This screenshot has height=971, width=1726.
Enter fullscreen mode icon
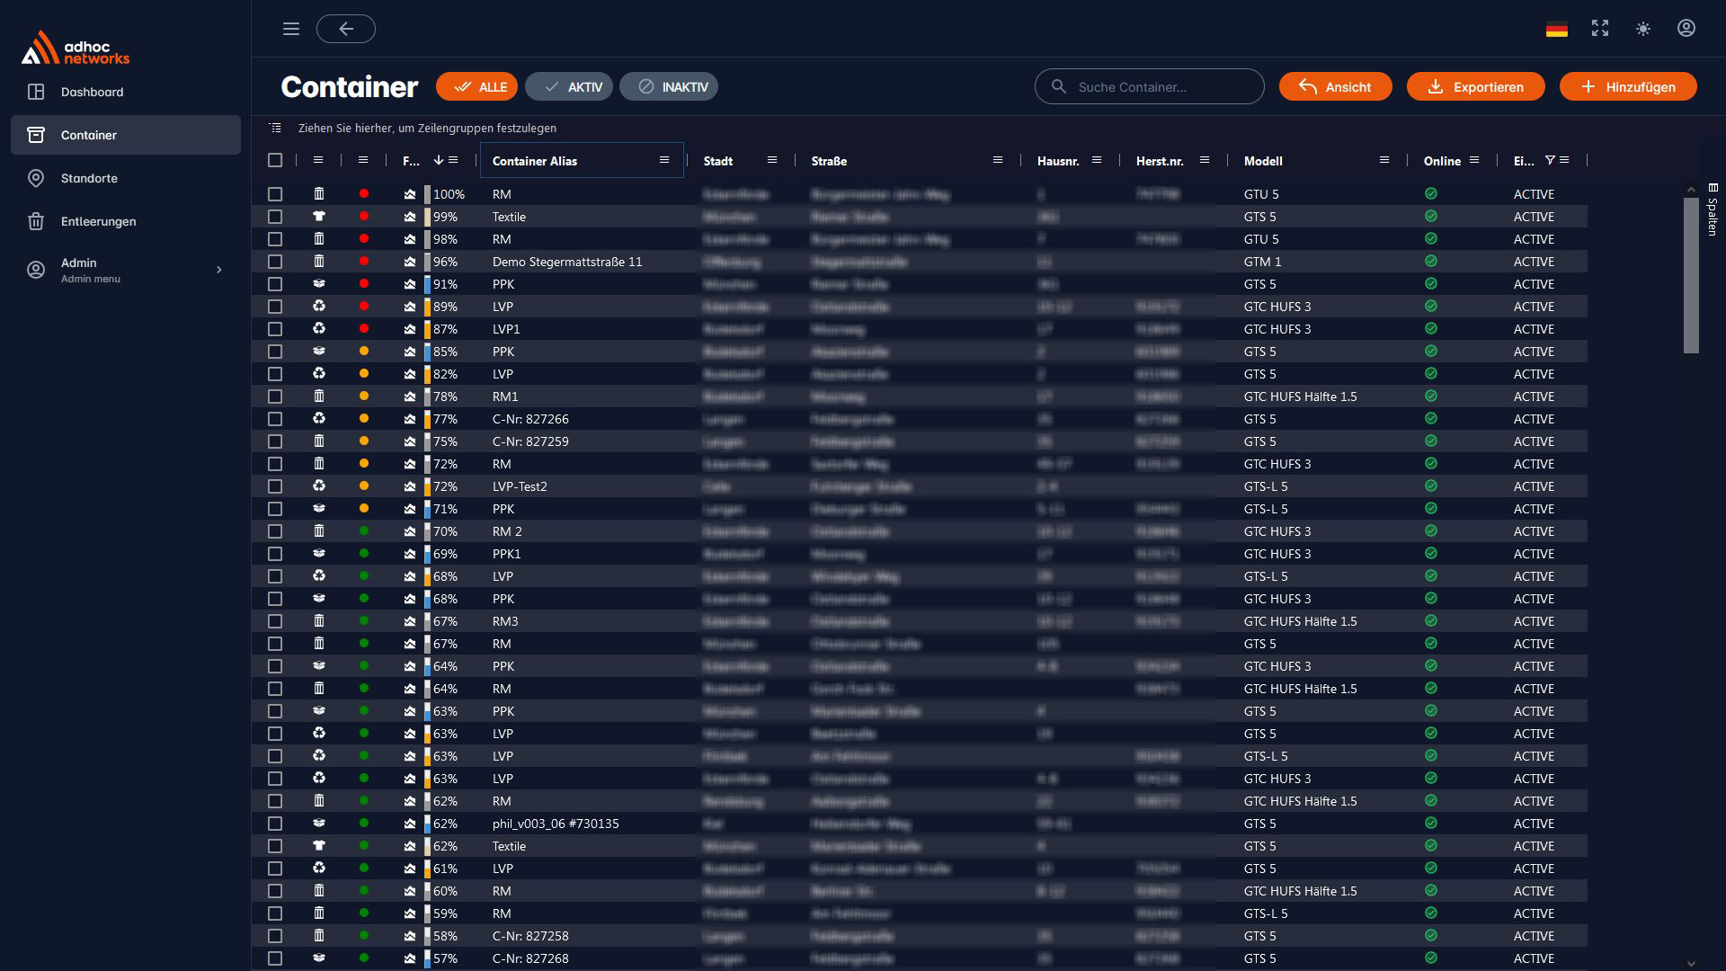click(1600, 29)
